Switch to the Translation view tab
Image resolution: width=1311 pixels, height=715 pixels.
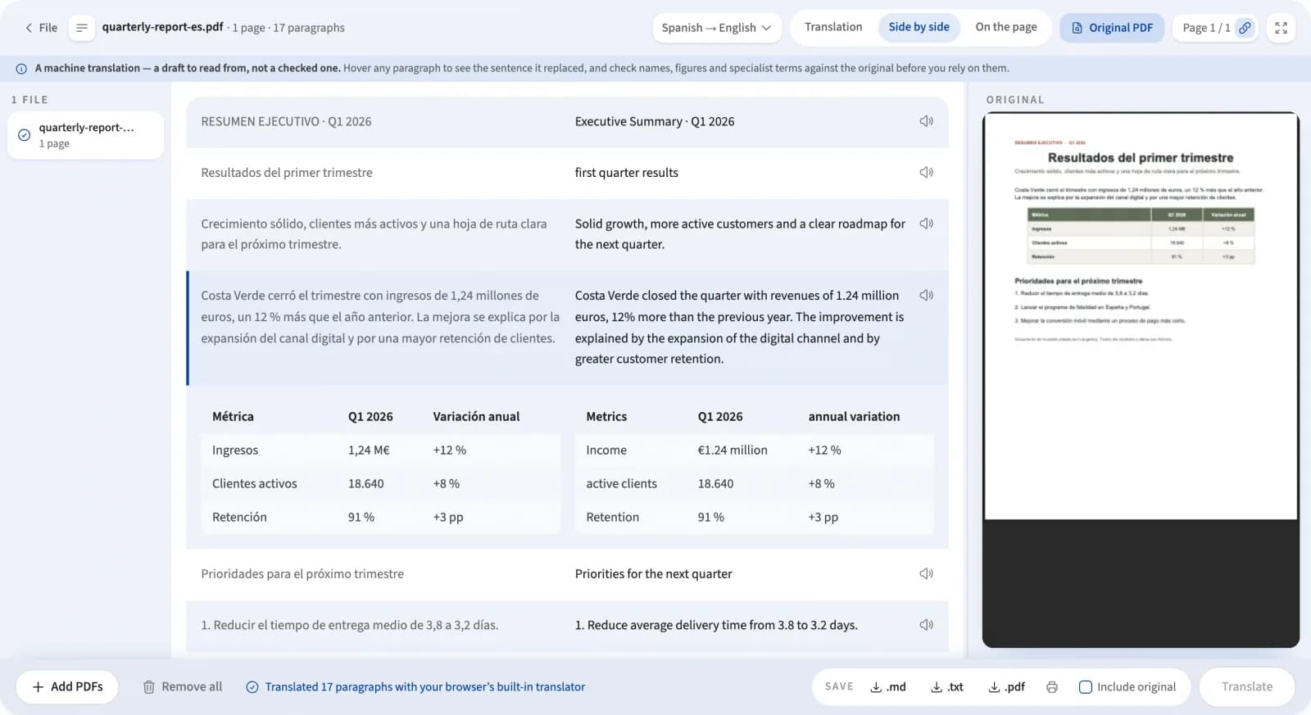(x=833, y=27)
